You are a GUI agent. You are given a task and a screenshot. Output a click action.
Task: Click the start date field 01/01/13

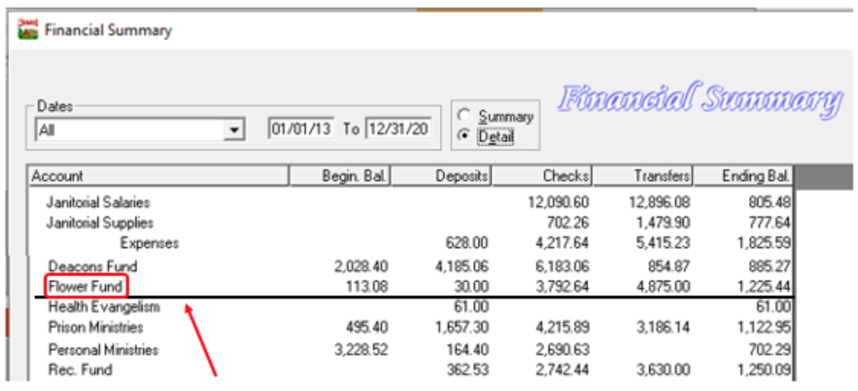coord(301,129)
